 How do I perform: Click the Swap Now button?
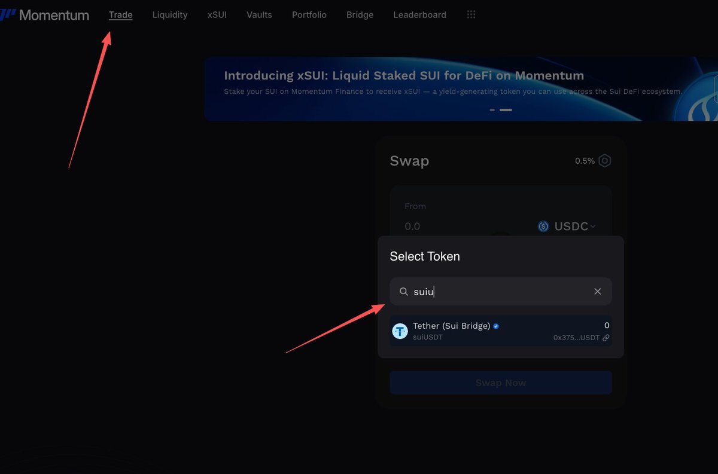coord(501,383)
